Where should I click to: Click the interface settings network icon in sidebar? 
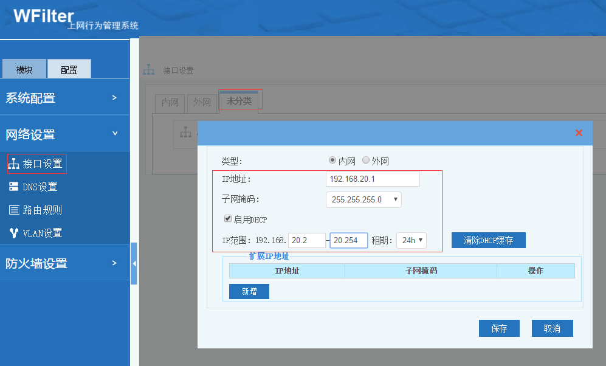(13, 164)
